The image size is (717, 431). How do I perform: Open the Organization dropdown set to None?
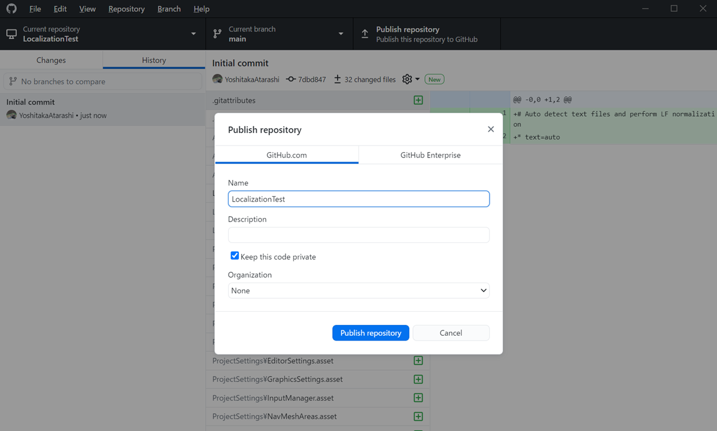click(358, 290)
